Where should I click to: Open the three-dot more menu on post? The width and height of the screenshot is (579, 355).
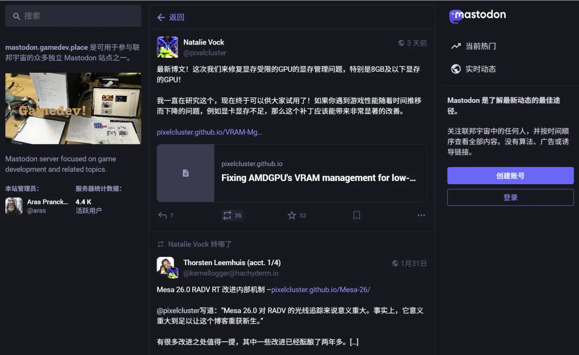(421, 215)
